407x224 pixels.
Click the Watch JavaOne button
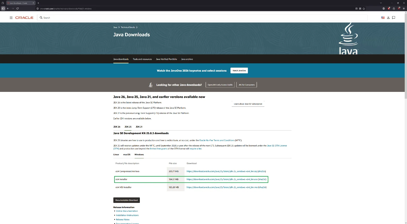(x=239, y=70)
